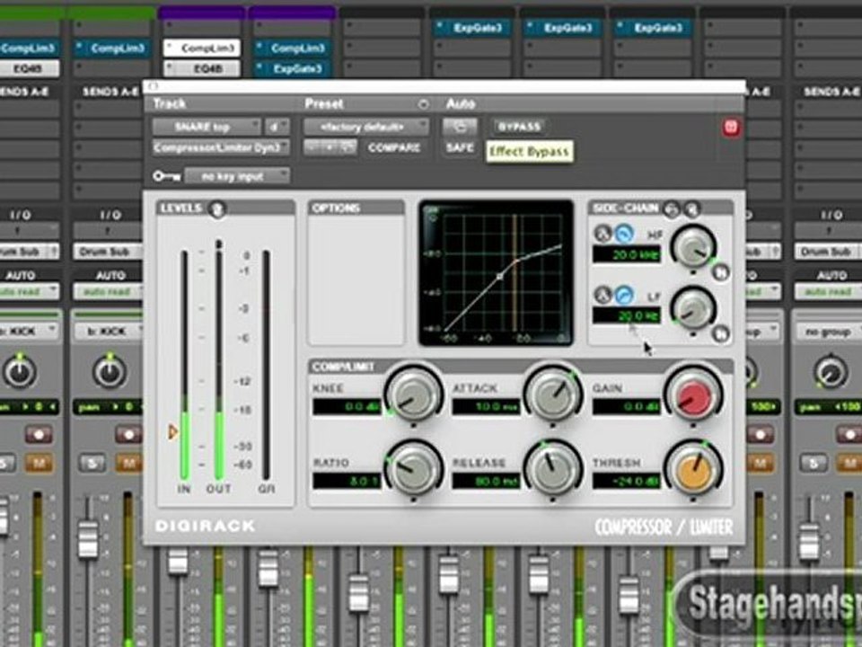Select HF low-pass filter shape icon (blue)
This screenshot has height=647, width=862.
pyautogui.click(x=623, y=234)
